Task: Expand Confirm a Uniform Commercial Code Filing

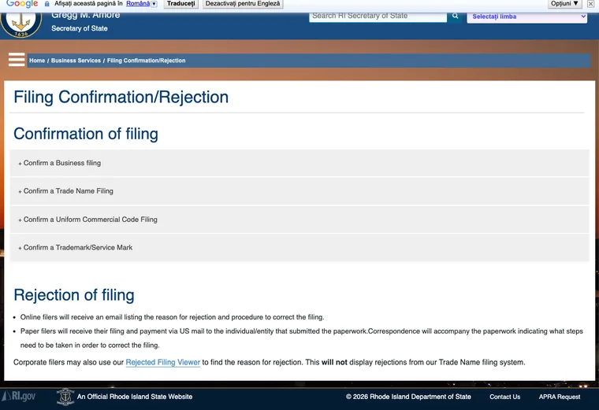Action: (x=299, y=220)
